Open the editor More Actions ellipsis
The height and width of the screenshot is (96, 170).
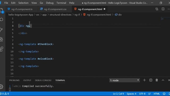tap(169, 9)
